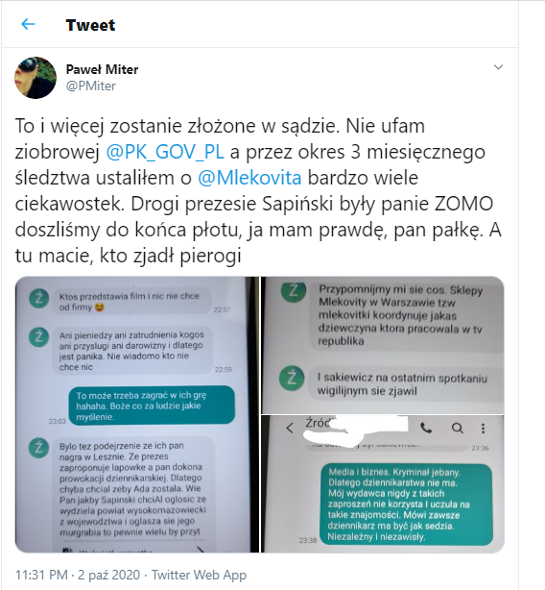Screen dimensions: 545x590
Task: Open the @PMiter handle
Action: [x=91, y=86]
